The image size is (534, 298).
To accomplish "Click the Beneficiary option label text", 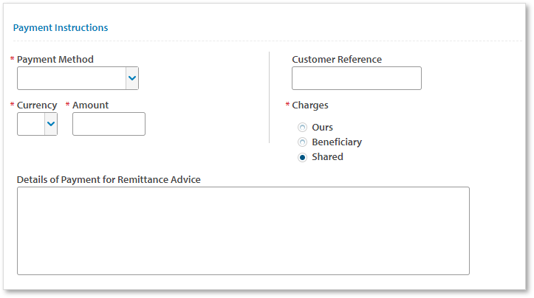I will click(337, 142).
